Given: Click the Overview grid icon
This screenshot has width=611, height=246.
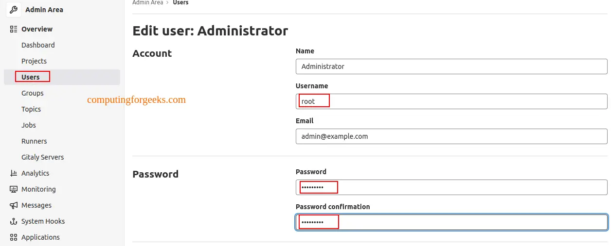Looking at the screenshot, I should click(14, 29).
